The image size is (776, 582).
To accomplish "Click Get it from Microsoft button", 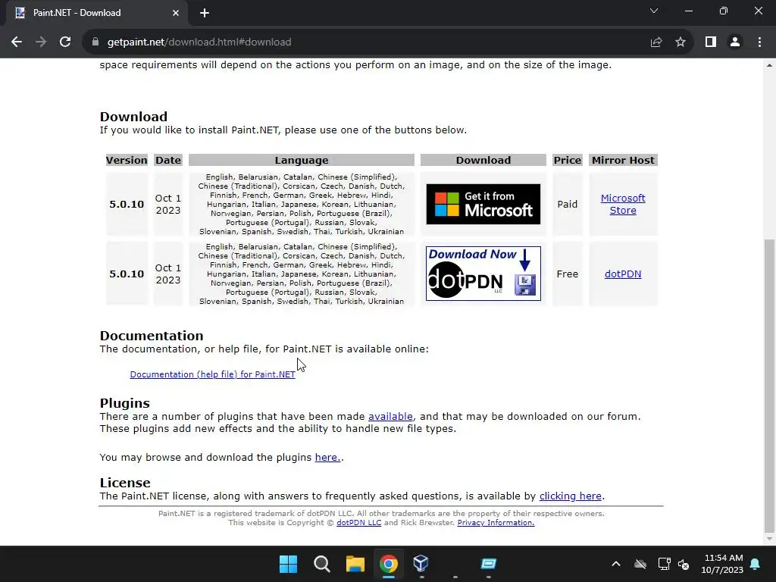I will [483, 204].
